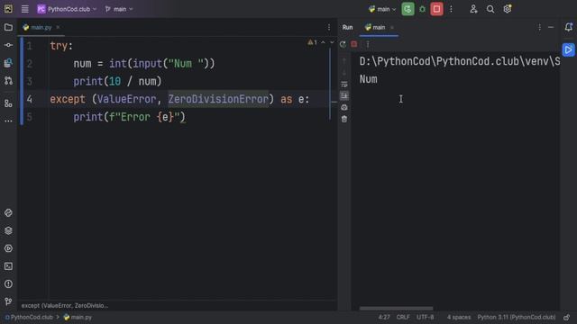577x324 pixels.
Task: Change 4 spaces indent setting
Action: pos(459,318)
